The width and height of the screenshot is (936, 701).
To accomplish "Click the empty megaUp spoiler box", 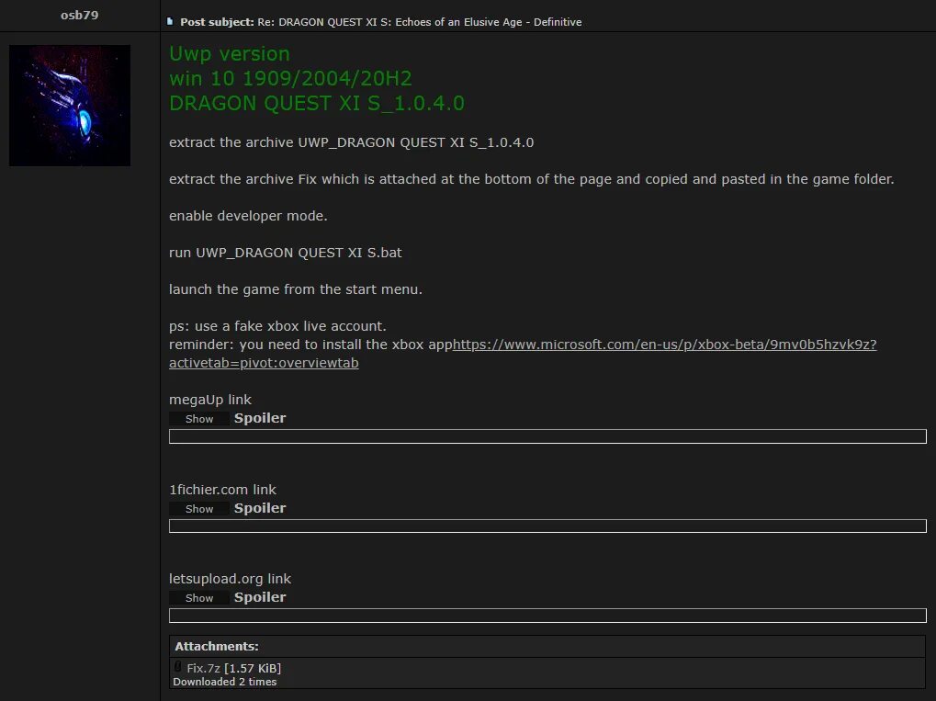I will click(x=547, y=436).
